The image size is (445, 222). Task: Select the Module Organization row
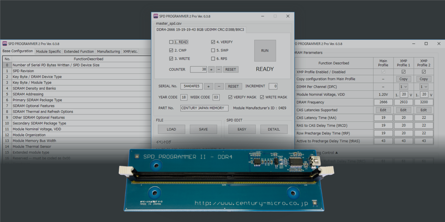pyautogui.click(x=77, y=135)
